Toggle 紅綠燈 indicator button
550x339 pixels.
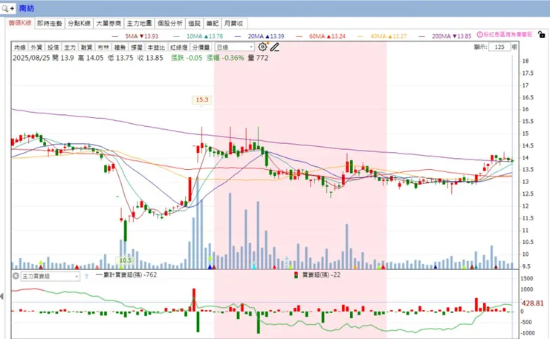pos(179,47)
